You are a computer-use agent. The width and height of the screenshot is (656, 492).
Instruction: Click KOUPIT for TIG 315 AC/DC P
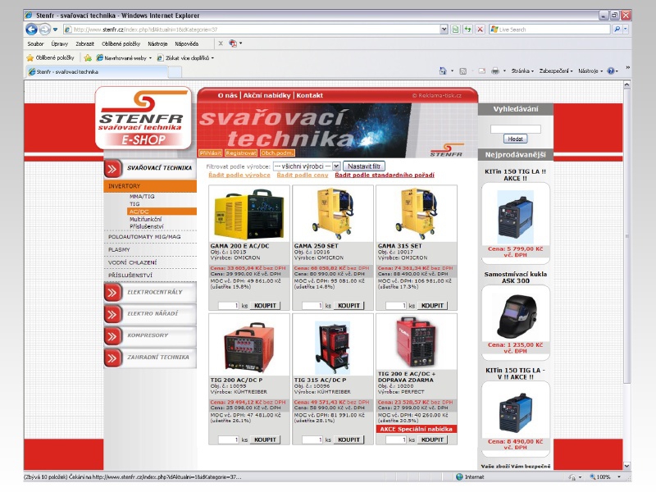click(349, 440)
